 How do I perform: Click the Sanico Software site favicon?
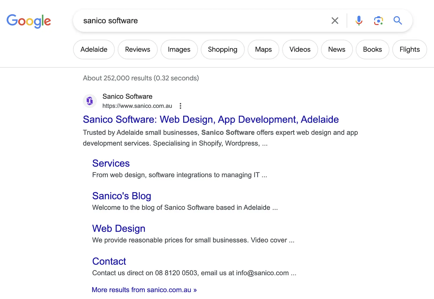pos(90,101)
